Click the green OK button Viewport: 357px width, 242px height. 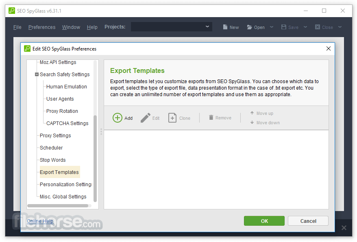pyautogui.click(x=264, y=221)
